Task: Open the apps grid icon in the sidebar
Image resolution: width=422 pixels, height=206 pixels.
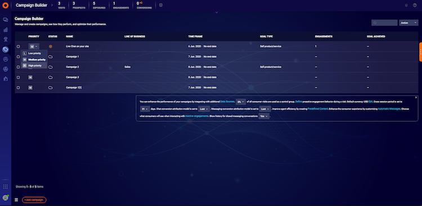Action: pyautogui.click(x=6, y=187)
